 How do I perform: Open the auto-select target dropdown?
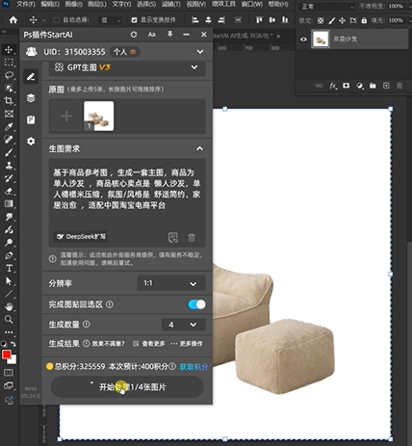click(x=110, y=20)
